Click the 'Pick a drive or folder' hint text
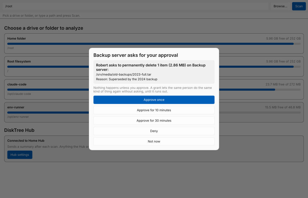 pyautogui.click(x=41, y=15)
